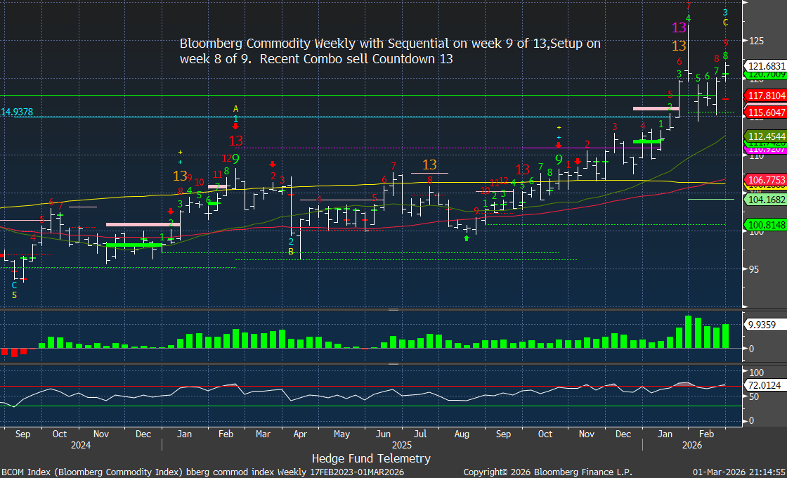Select the 9.9359 histogram value label
The width and height of the screenshot is (787, 478).
(760, 325)
